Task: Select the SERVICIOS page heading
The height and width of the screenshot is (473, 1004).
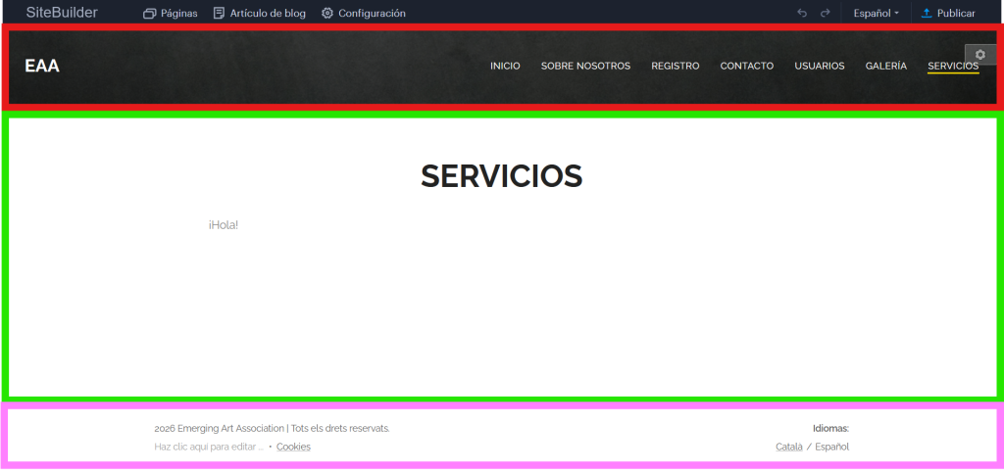Action: pos(501,176)
